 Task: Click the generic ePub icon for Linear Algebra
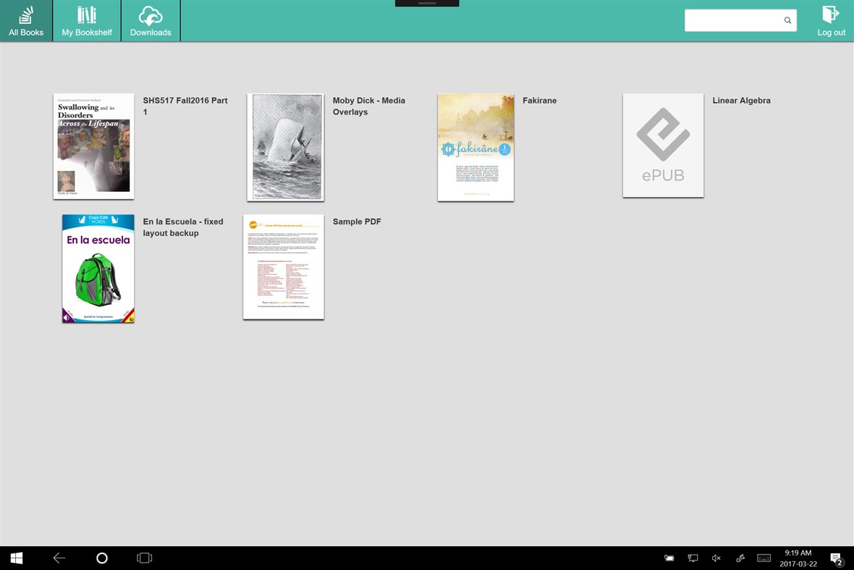[x=662, y=145]
